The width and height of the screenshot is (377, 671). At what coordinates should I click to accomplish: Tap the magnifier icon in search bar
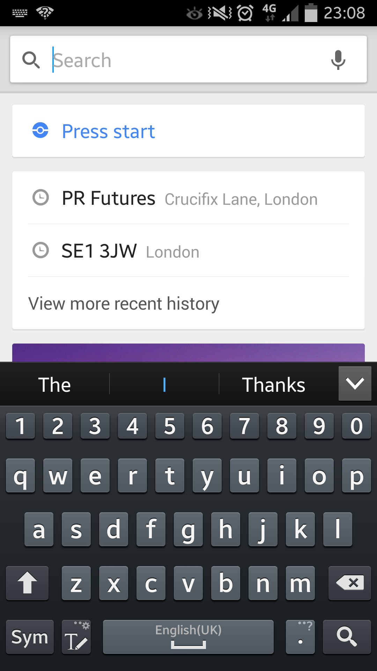pos(31,60)
